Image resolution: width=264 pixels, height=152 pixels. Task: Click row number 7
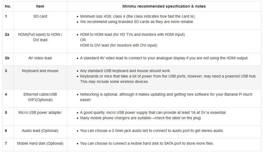pyautogui.click(x=6, y=143)
